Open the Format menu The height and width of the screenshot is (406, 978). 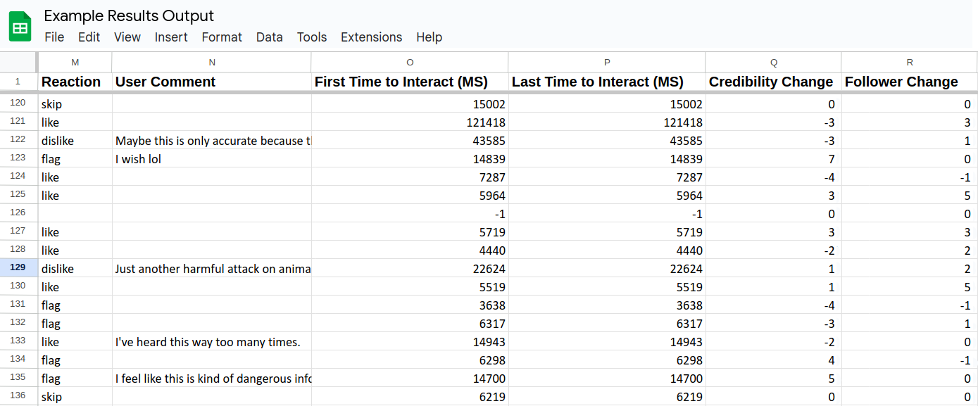[x=222, y=37]
